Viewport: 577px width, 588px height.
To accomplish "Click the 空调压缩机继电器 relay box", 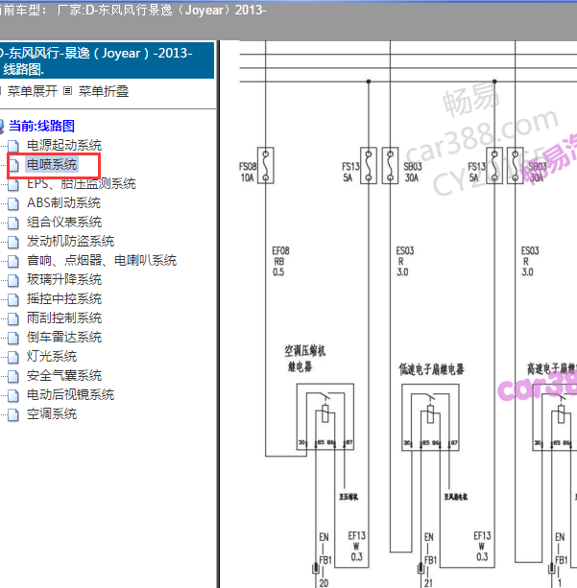I will click(325, 416).
